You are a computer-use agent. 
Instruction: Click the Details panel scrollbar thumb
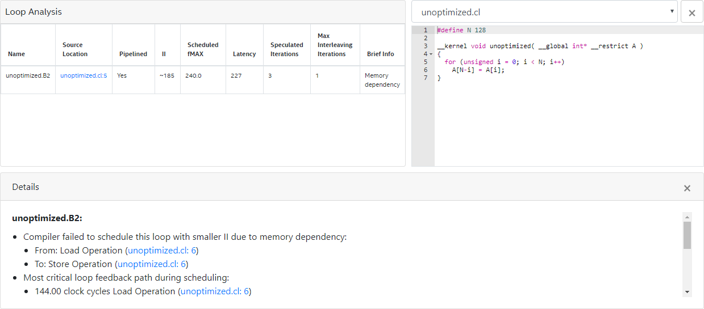[687, 235]
